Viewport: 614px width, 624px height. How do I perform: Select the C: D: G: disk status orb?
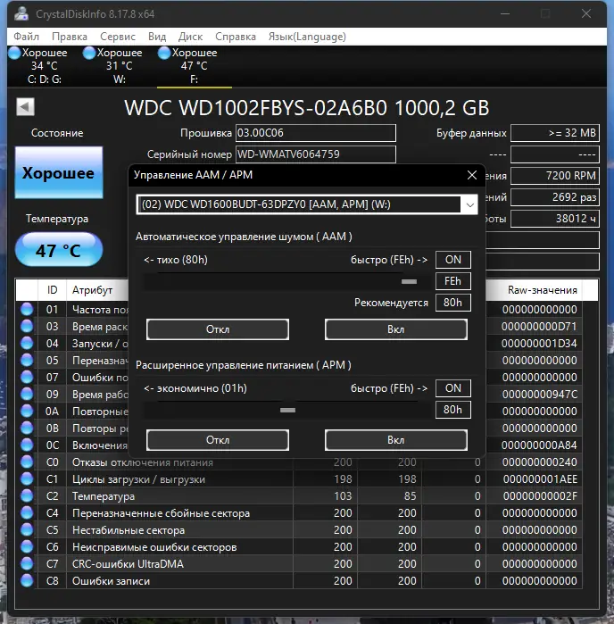point(14,53)
